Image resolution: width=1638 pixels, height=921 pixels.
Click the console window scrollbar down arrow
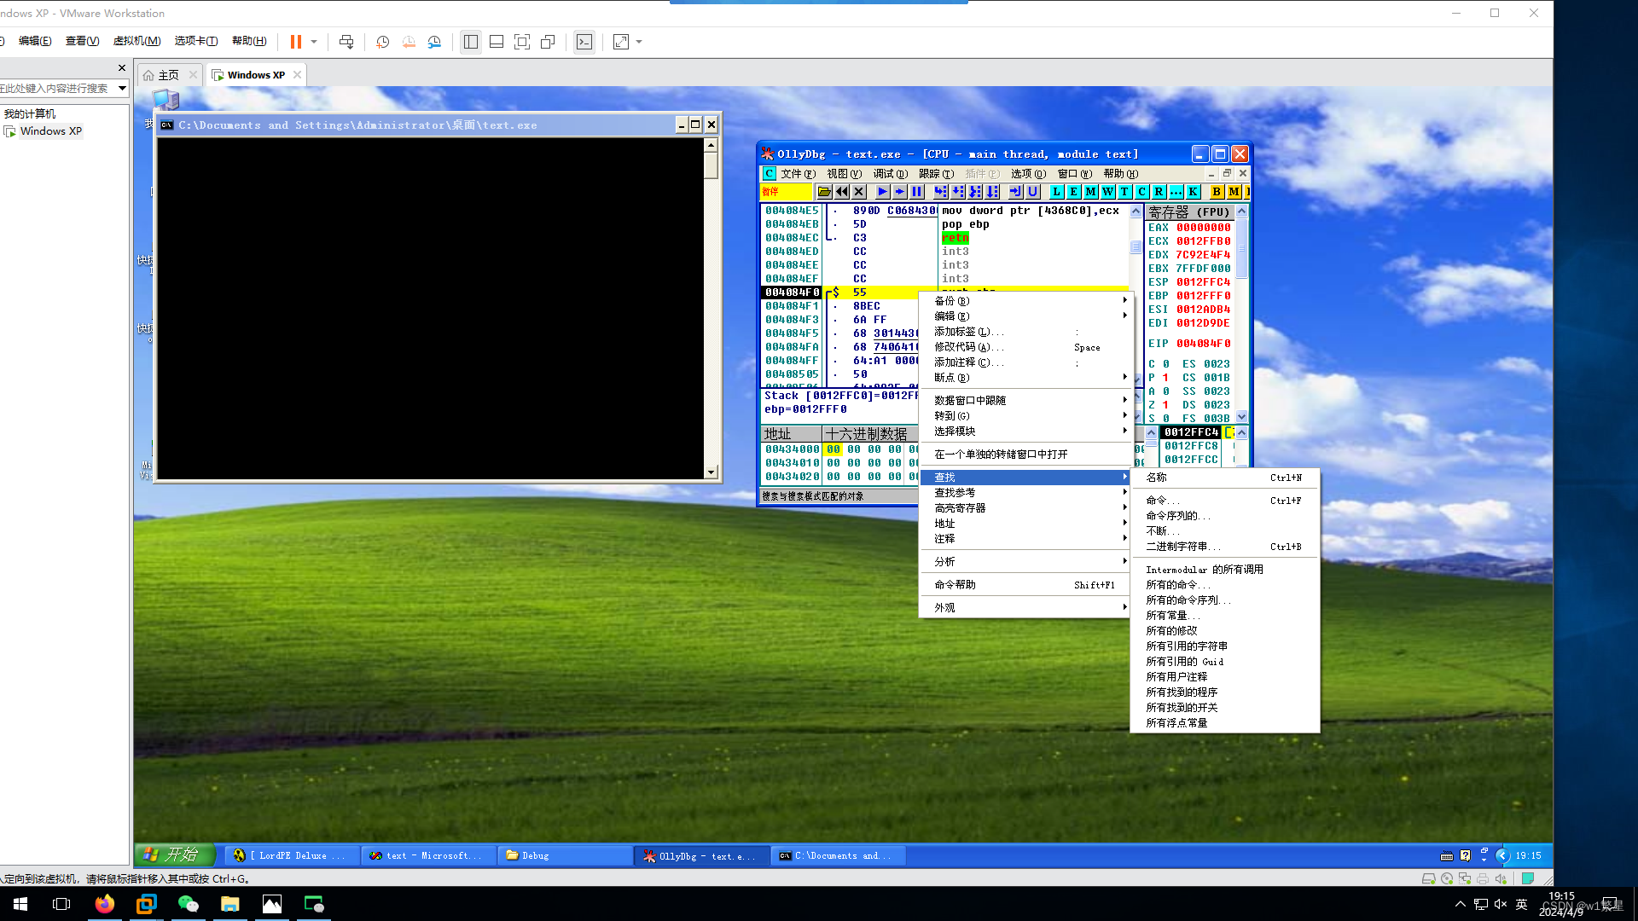tap(711, 472)
